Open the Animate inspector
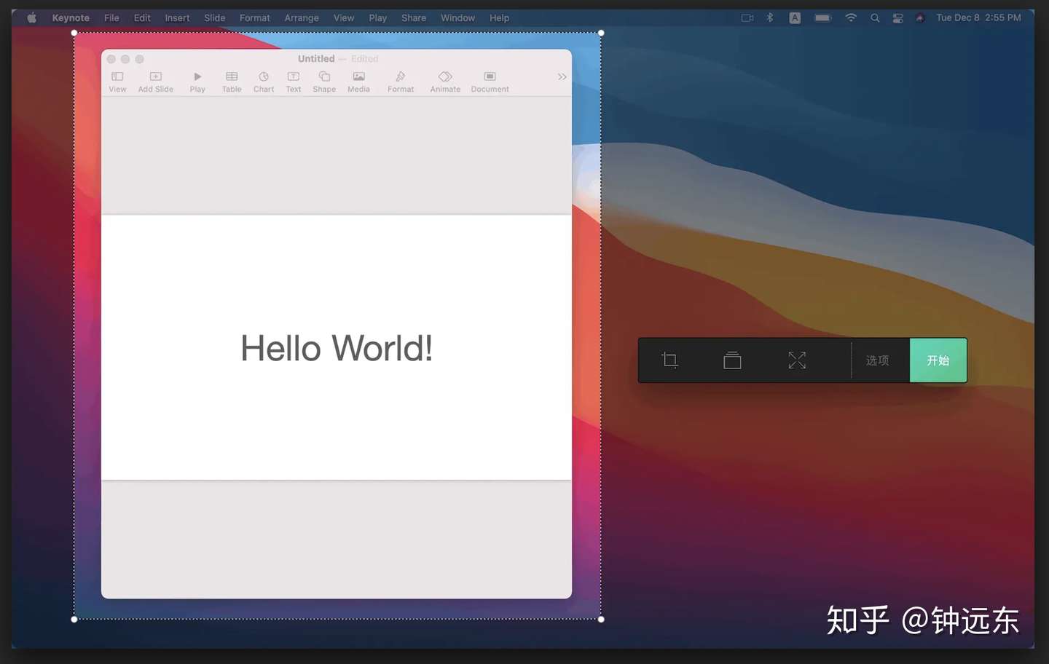Viewport: 1049px width, 664px height. (445, 82)
